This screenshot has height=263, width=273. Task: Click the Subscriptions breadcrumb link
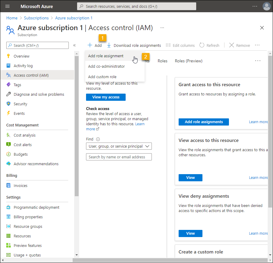36,18
